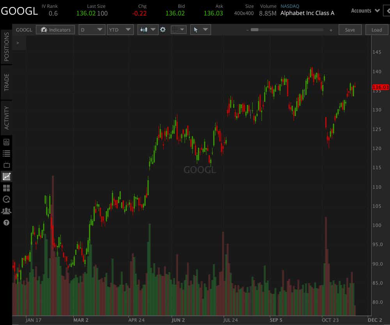Viewport: 390px width, 325px height.
Task: Click the IV Rank value 0.6
Action: (x=53, y=13)
